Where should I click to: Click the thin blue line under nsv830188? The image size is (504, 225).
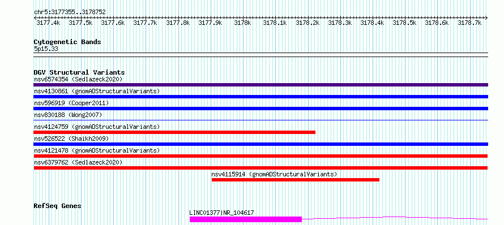pyautogui.click(x=260, y=120)
